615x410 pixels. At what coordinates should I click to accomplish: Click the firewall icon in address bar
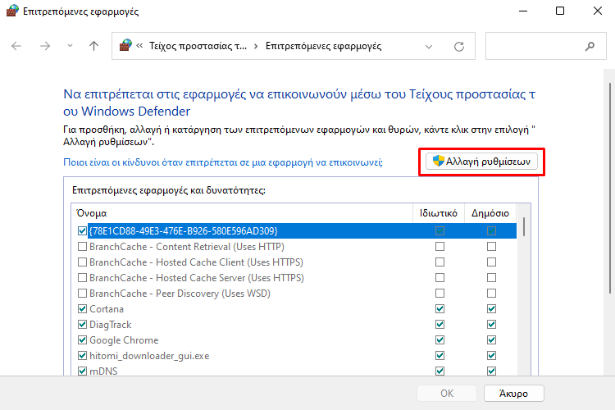coord(125,46)
